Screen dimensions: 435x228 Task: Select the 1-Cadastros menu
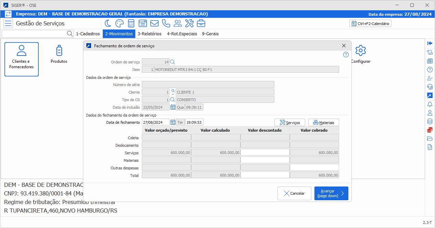point(88,34)
